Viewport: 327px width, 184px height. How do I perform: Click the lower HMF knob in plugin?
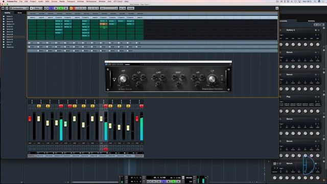click(178, 84)
